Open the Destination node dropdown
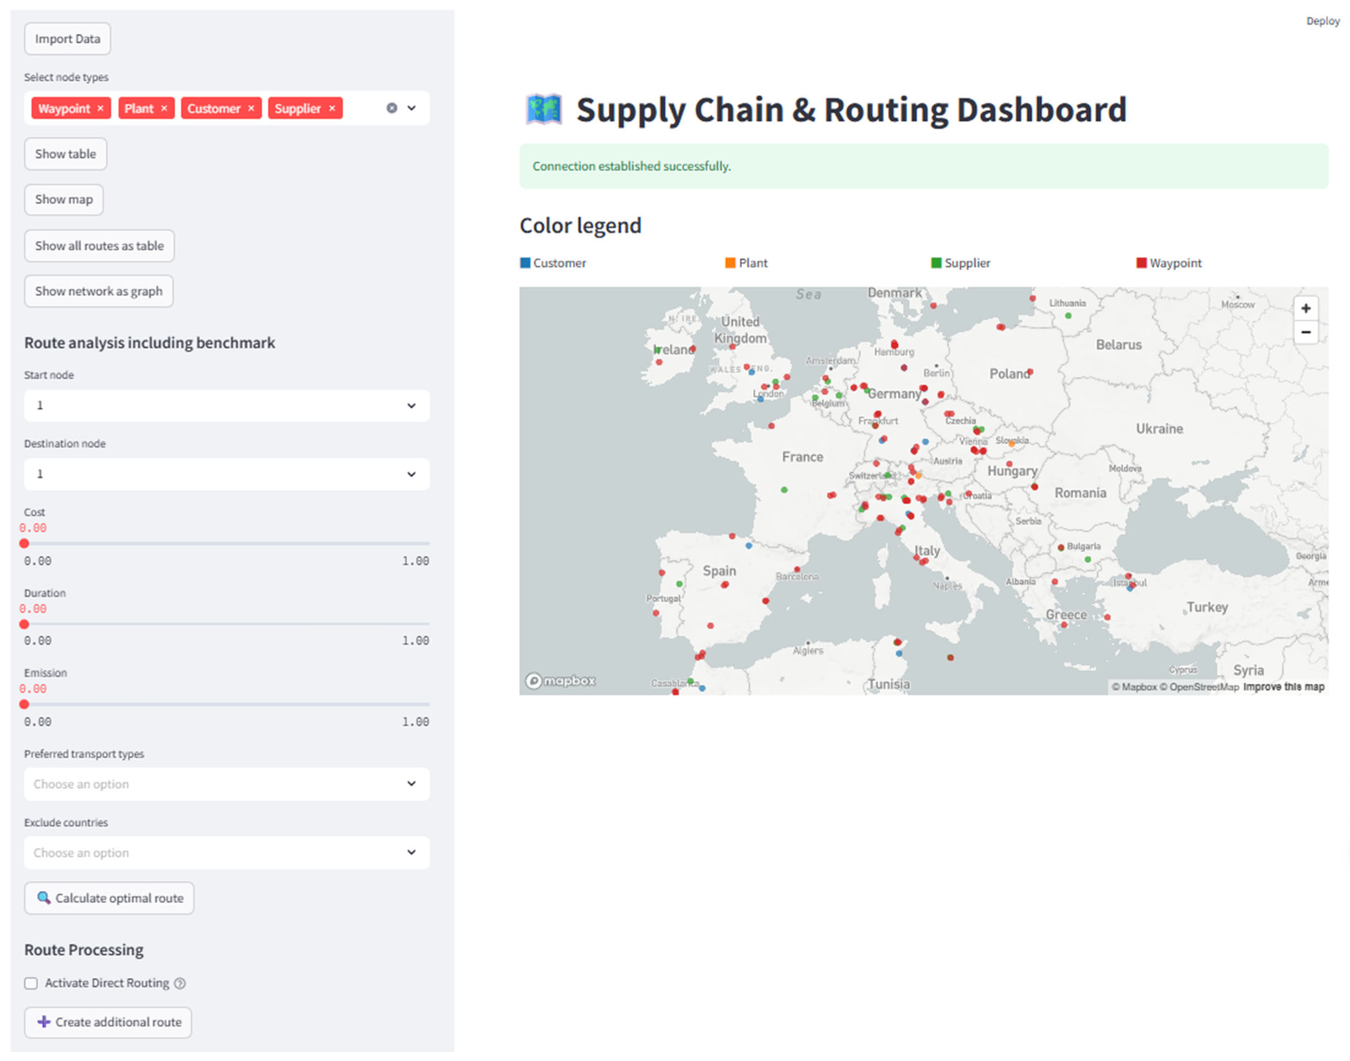Image resolution: width=1350 pixels, height=1061 pixels. [x=226, y=475]
